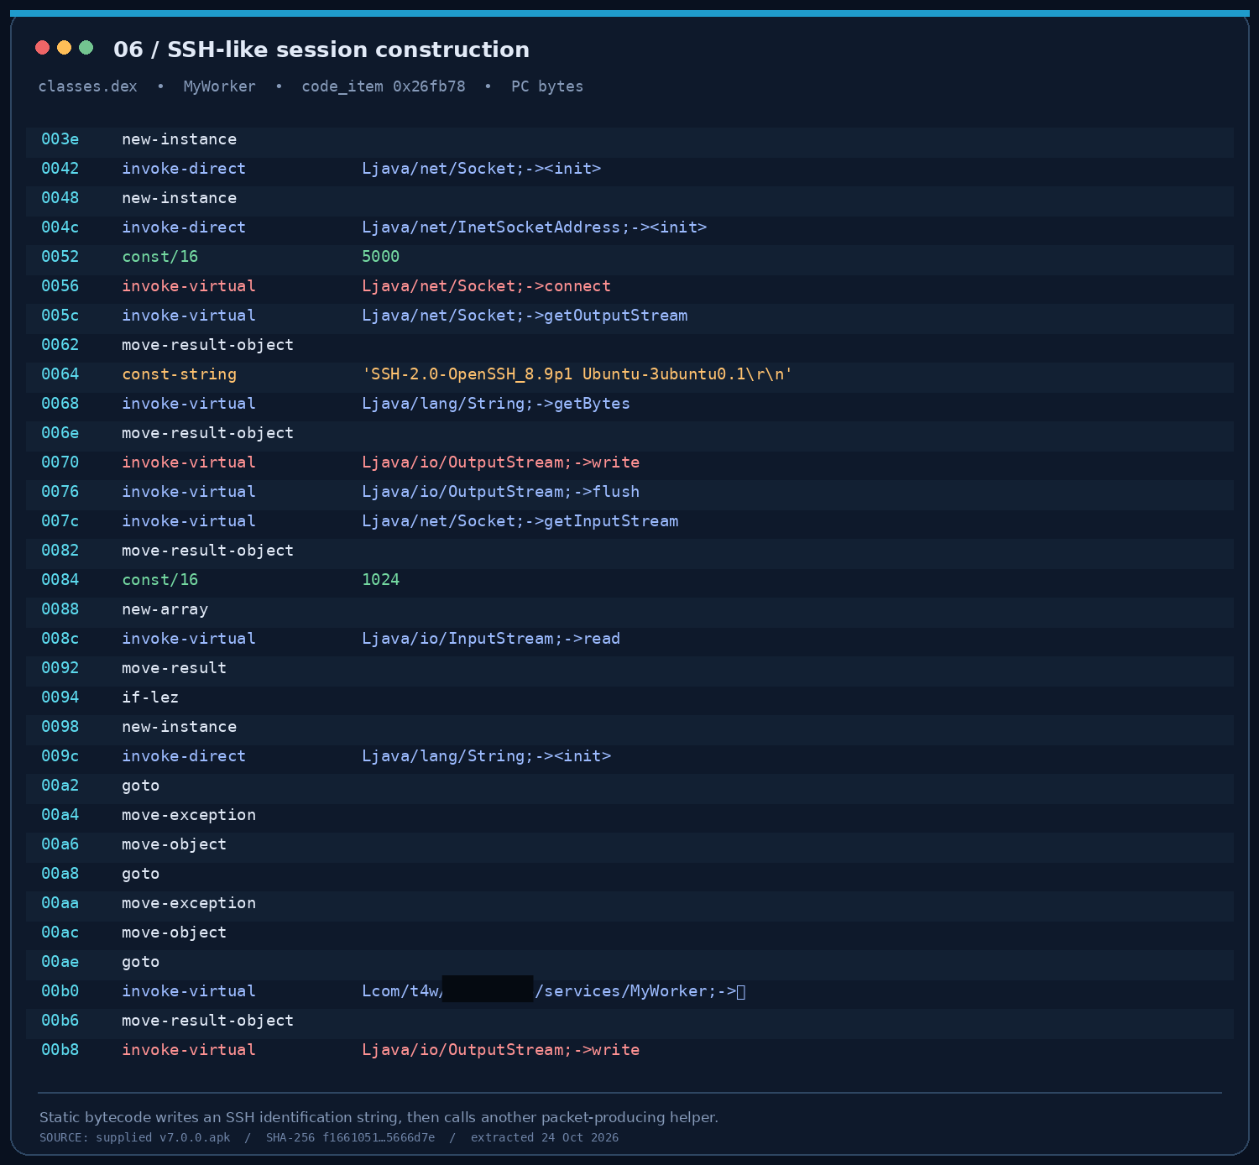Click the const-string opcode at offset 0064

click(180, 374)
